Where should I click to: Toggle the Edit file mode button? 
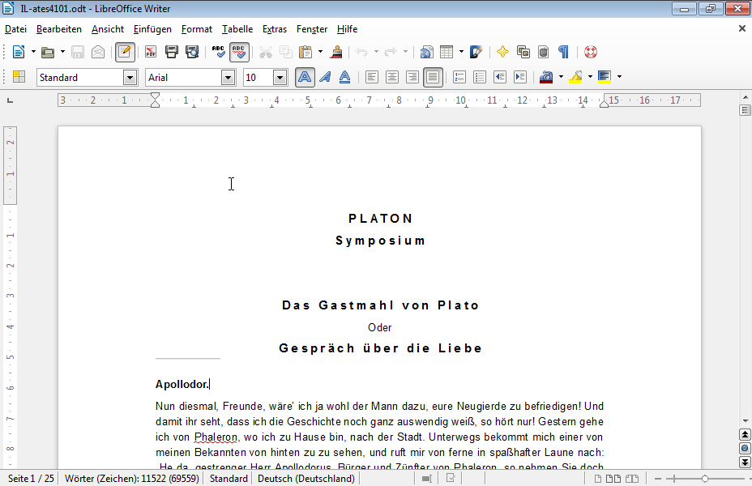(x=125, y=52)
